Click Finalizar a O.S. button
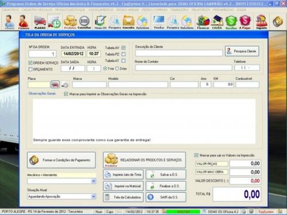 (x=166, y=186)
